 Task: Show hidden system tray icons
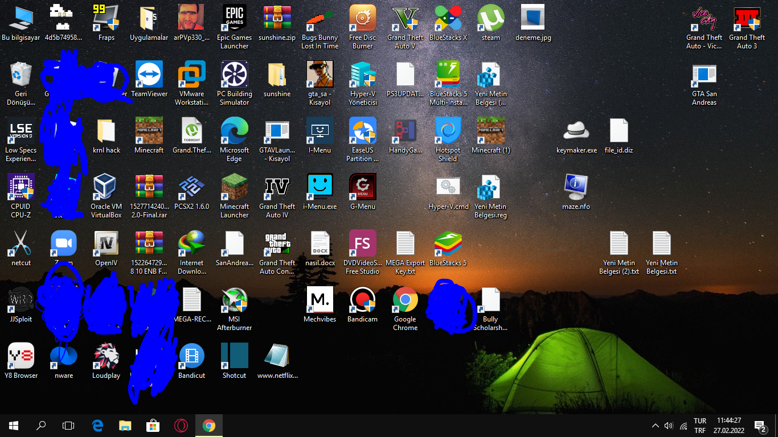656,426
